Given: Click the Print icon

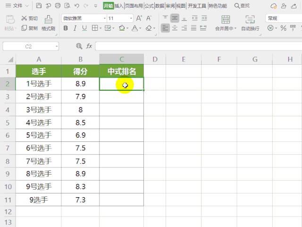Looking at the screenshot, I should pos(58,6).
